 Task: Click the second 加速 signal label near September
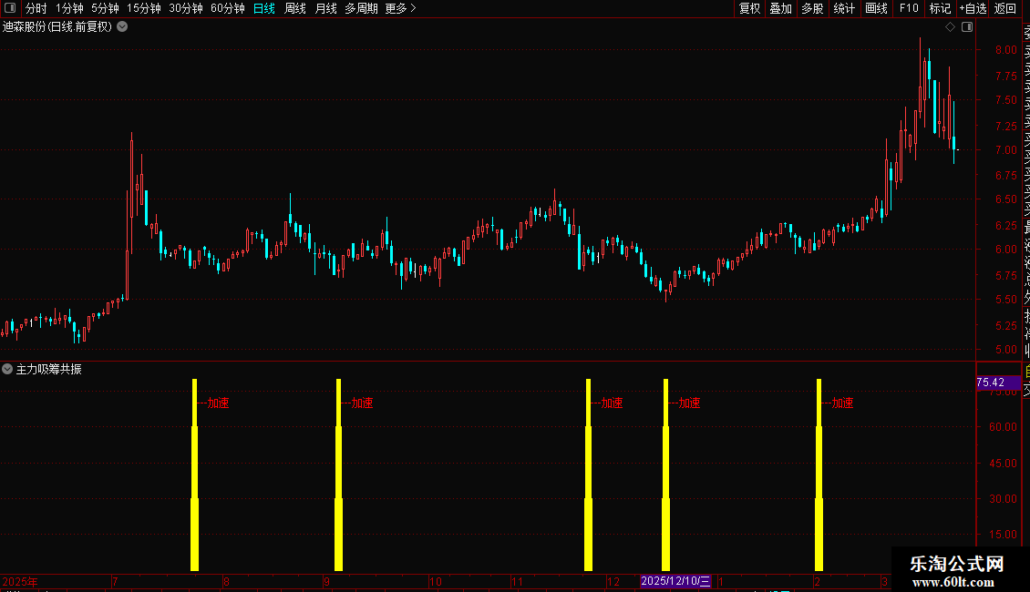tap(362, 403)
